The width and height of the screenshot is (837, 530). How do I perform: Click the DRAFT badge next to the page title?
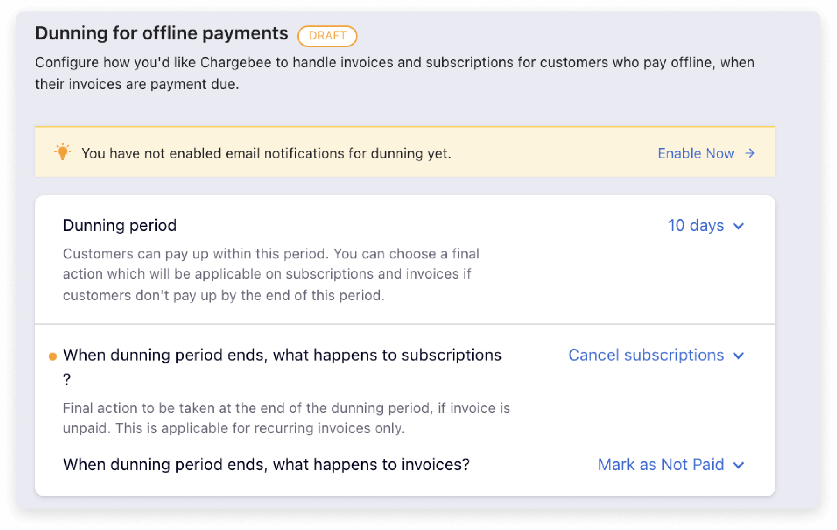[327, 36]
